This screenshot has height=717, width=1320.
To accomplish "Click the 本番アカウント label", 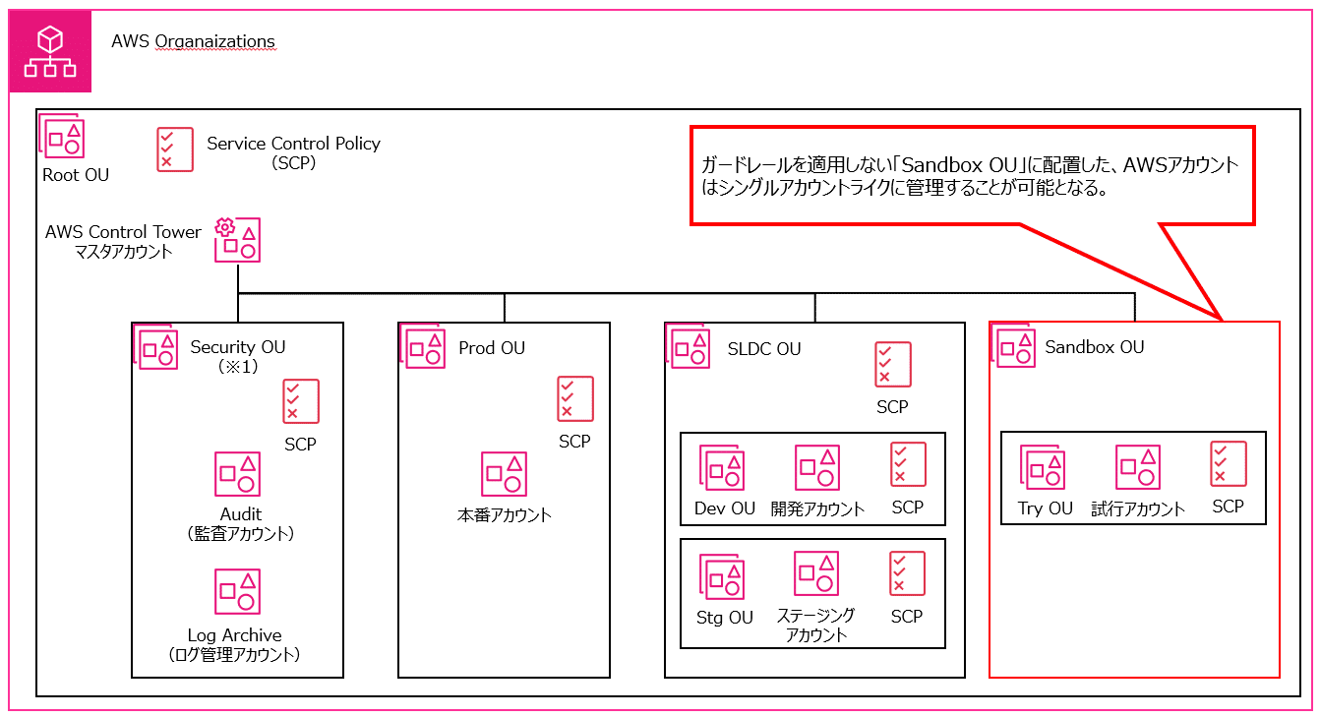I will (x=505, y=514).
